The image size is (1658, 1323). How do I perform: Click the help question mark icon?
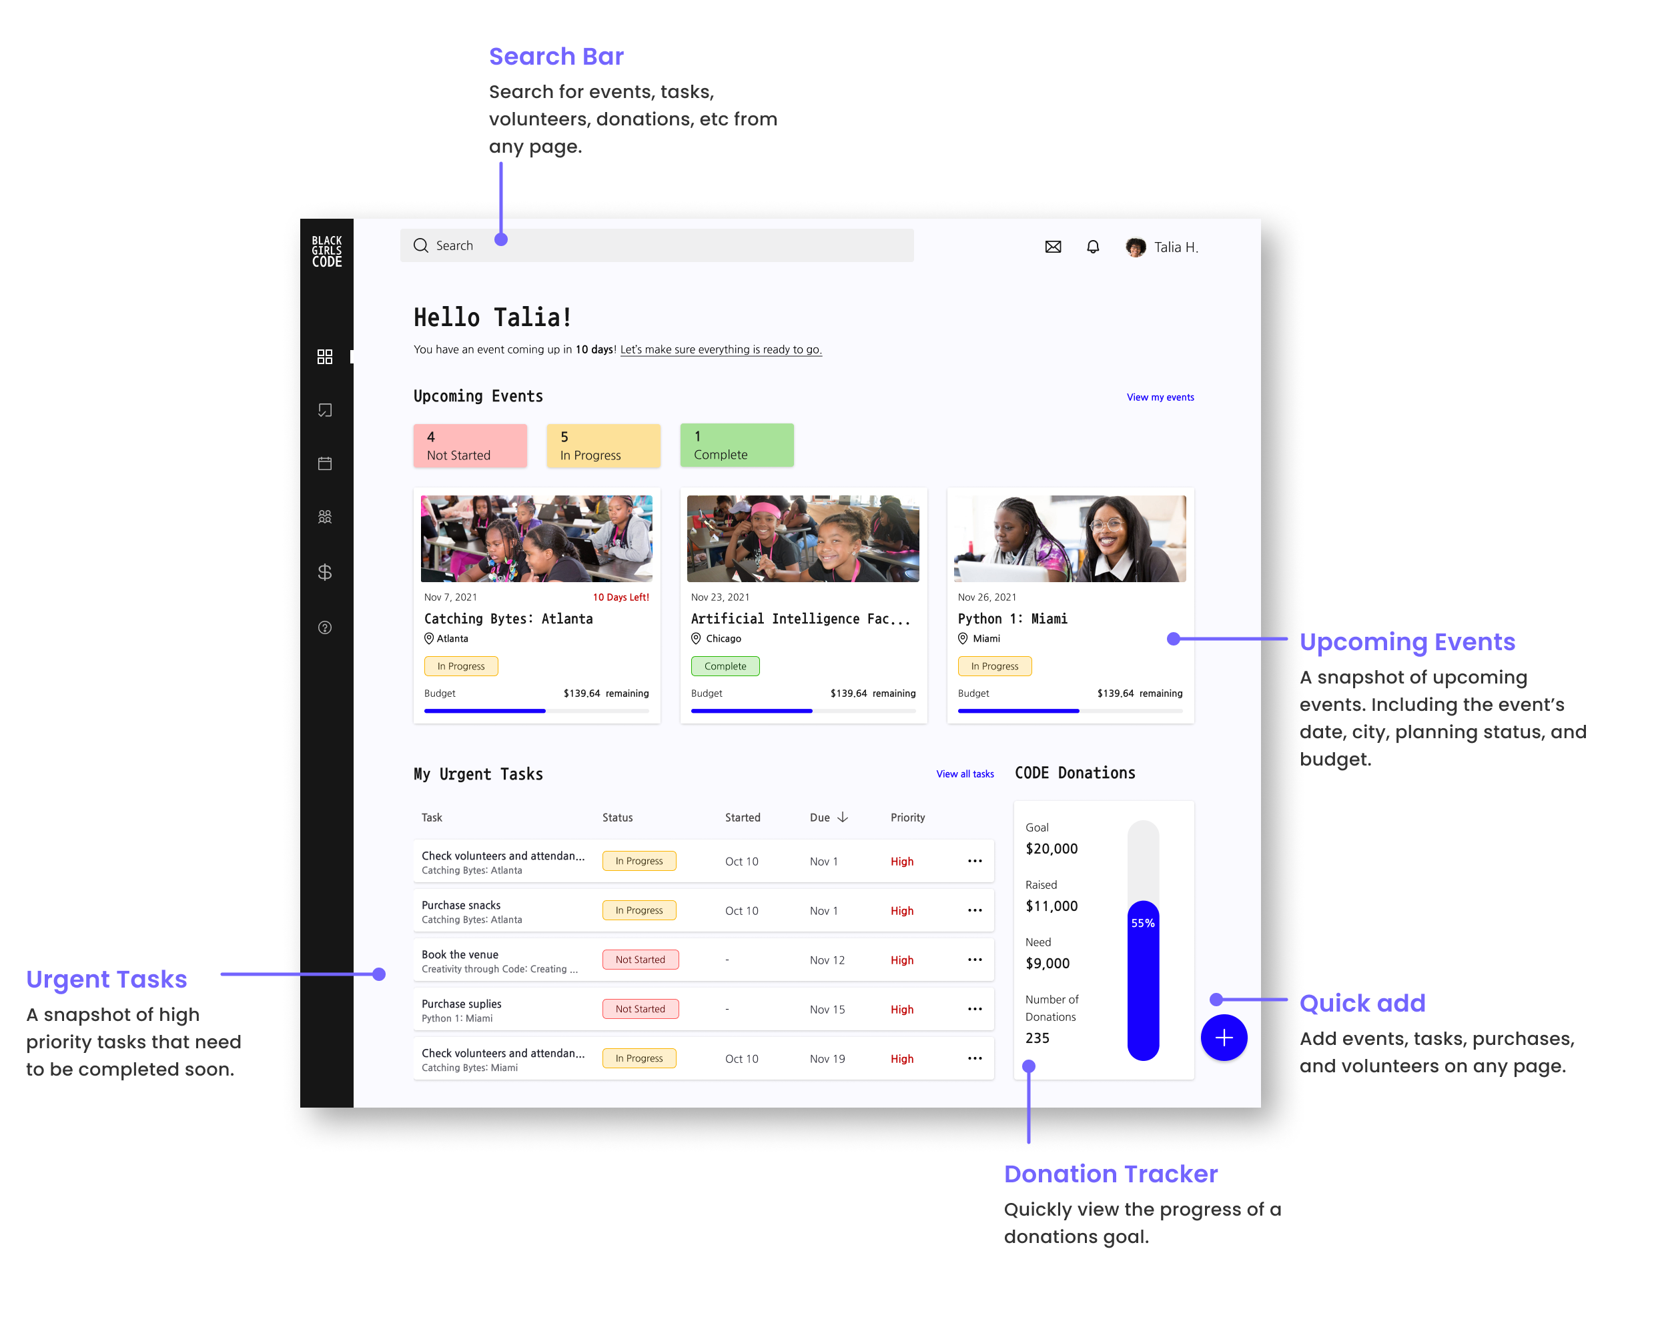[x=324, y=628]
